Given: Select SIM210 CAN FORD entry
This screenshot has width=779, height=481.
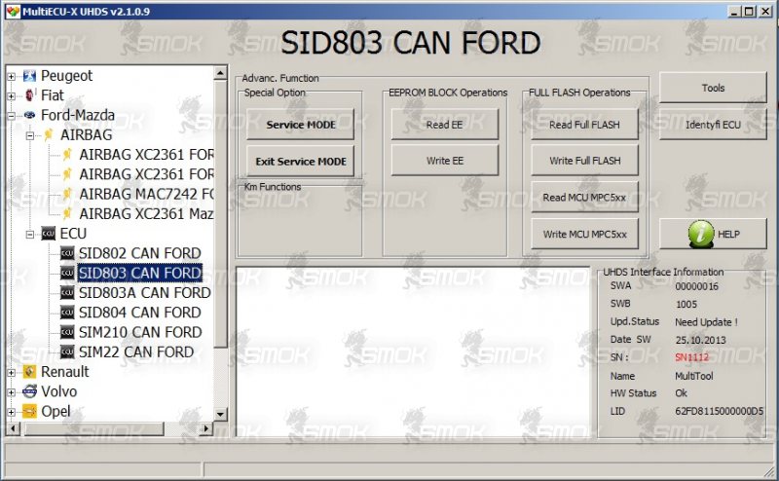Looking at the screenshot, I should pyautogui.click(x=140, y=332).
